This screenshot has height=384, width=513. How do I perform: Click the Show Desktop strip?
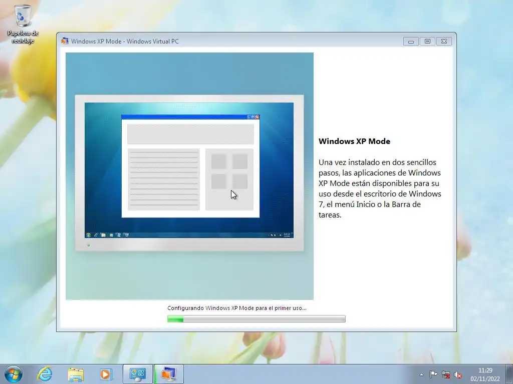pyautogui.click(x=509, y=374)
